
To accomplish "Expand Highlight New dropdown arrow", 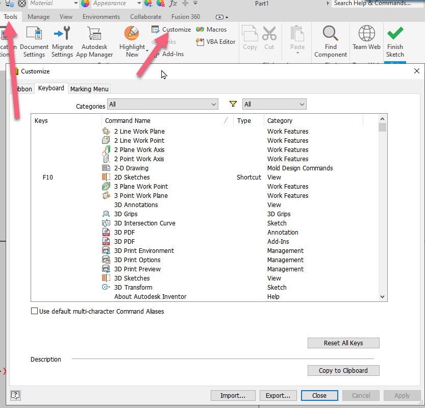I will (147, 50).
